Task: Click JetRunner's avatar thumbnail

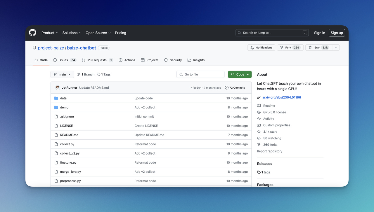Action: 57,87
